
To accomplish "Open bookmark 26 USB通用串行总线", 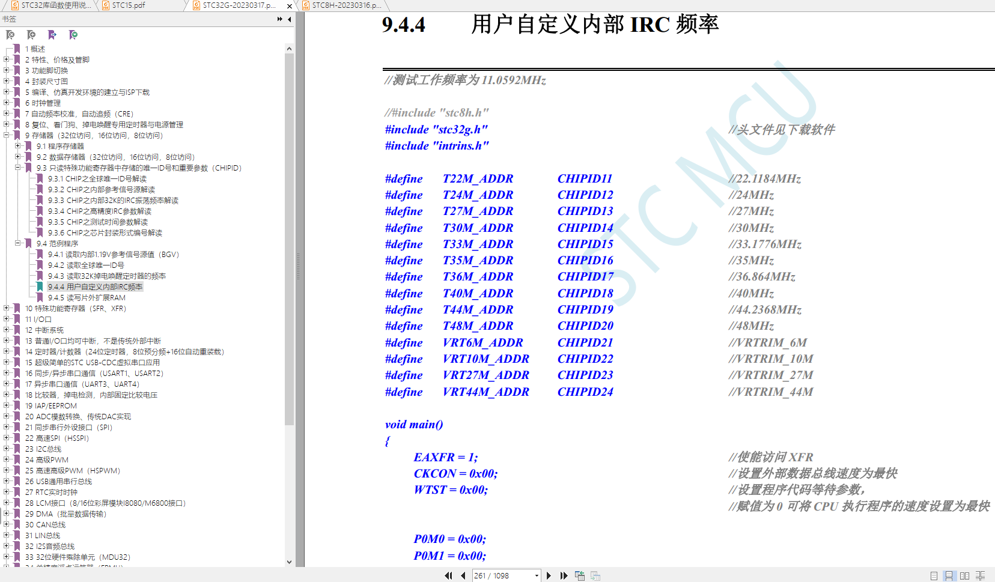I will coord(59,481).
